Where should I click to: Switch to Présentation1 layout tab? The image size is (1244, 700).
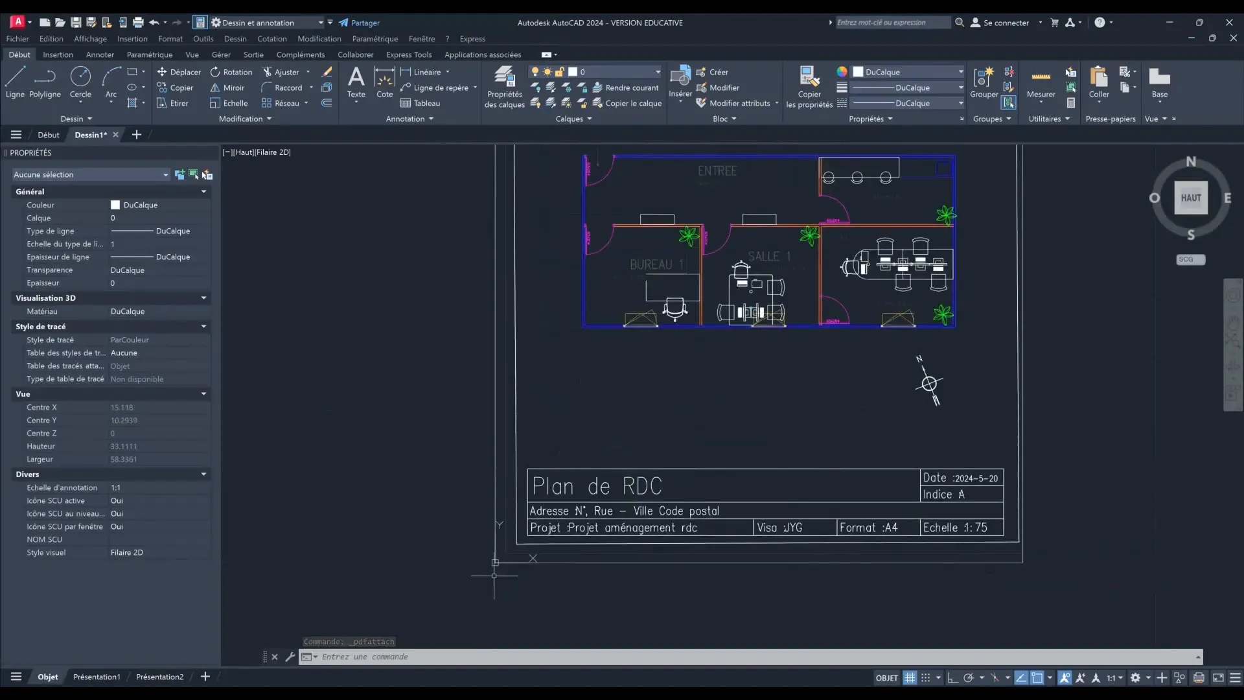[97, 677]
